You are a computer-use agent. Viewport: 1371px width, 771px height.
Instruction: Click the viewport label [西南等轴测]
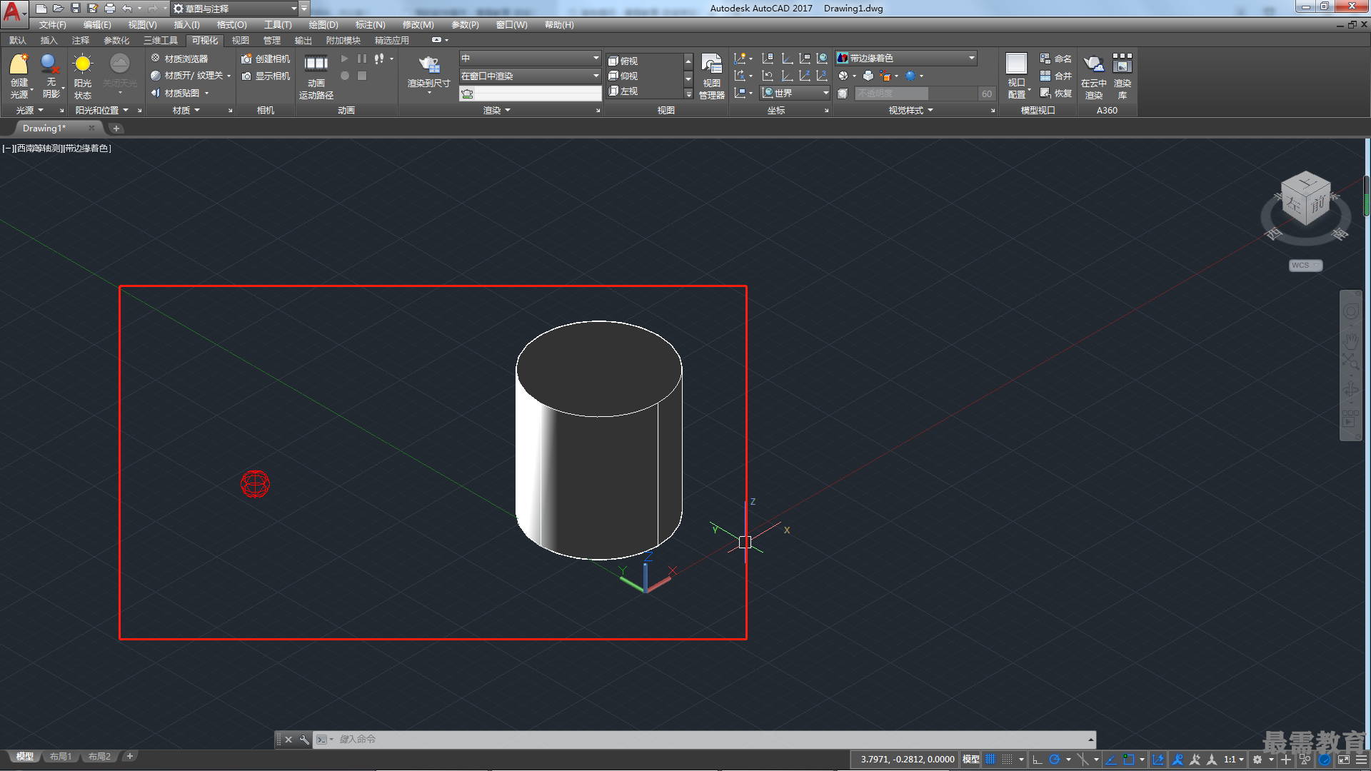point(39,148)
